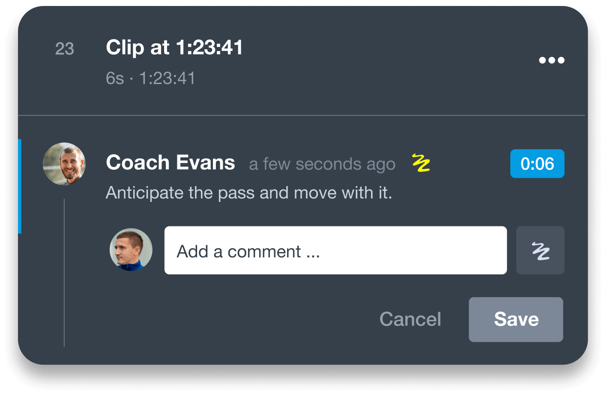Select the drawing annotation tool beside the comment box
Image resolution: width=605 pixels, height=394 pixels.
click(540, 250)
